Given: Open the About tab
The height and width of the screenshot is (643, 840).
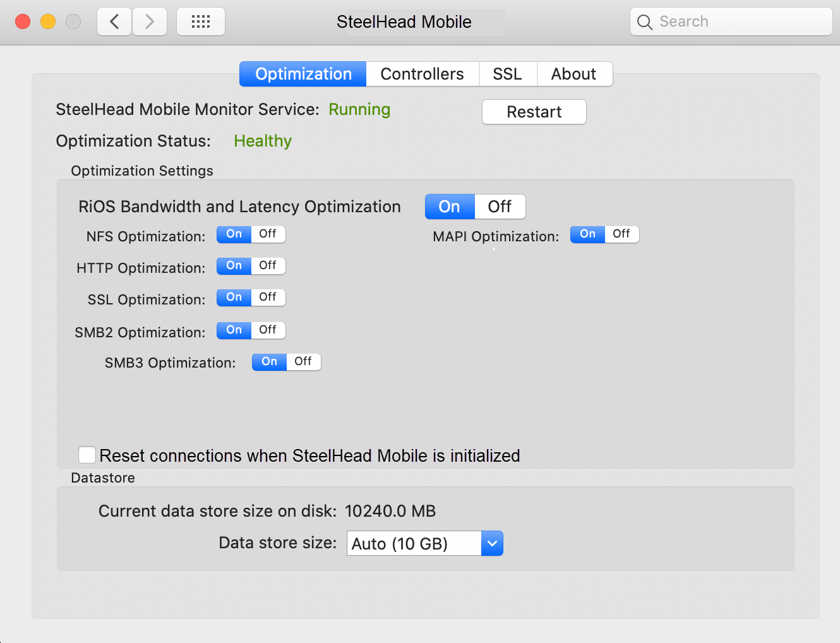Looking at the screenshot, I should (573, 74).
